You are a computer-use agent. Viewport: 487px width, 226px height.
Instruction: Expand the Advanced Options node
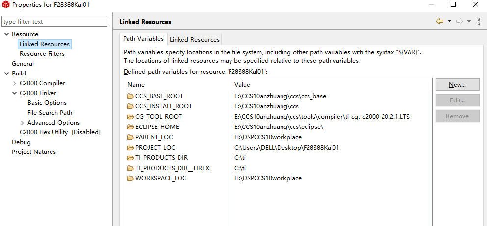pos(22,123)
